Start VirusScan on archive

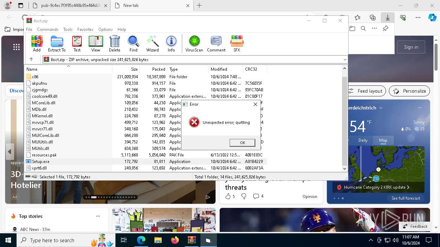[x=194, y=44]
